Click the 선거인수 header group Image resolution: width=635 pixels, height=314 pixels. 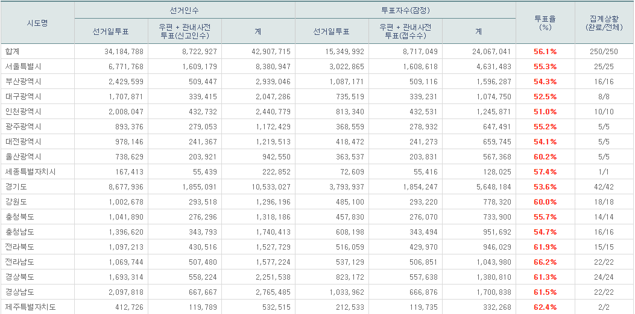pyautogui.click(x=185, y=10)
